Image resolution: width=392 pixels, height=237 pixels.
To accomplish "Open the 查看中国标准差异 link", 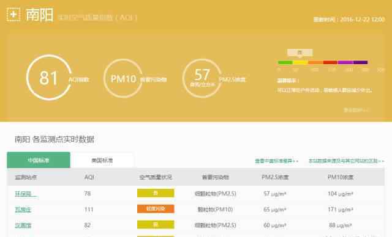I will tap(276, 161).
